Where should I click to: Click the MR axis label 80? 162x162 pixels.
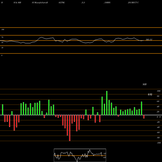point(158,96)
